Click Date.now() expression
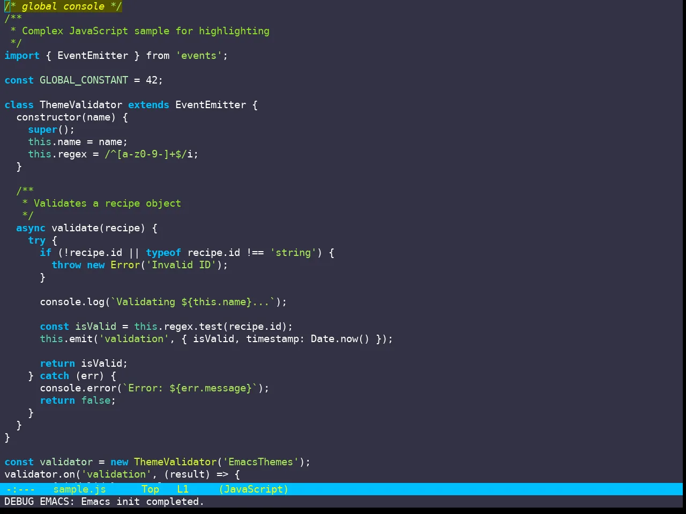This screenshot has height=514, width=686. click(340, 339)
